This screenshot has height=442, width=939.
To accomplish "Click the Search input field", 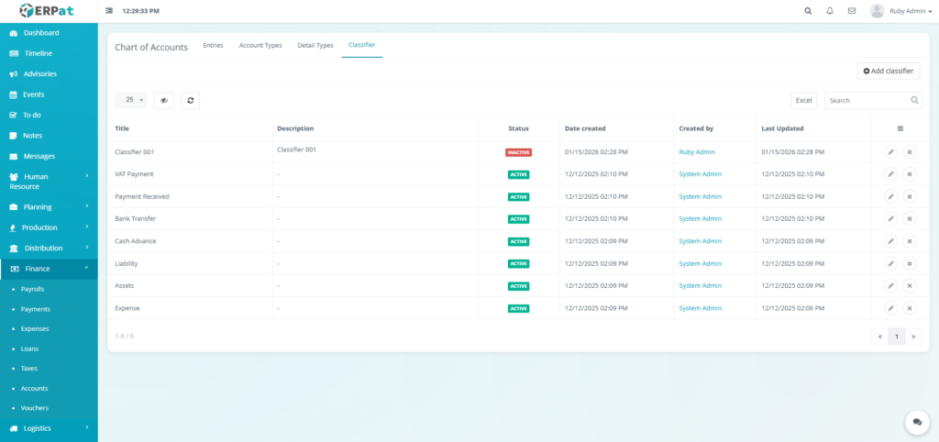I will coord(867,100).
